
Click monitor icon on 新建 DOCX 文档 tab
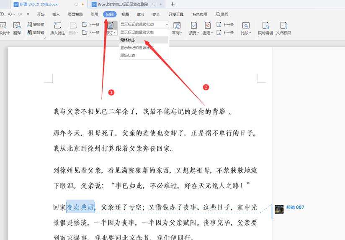point(76,4)
